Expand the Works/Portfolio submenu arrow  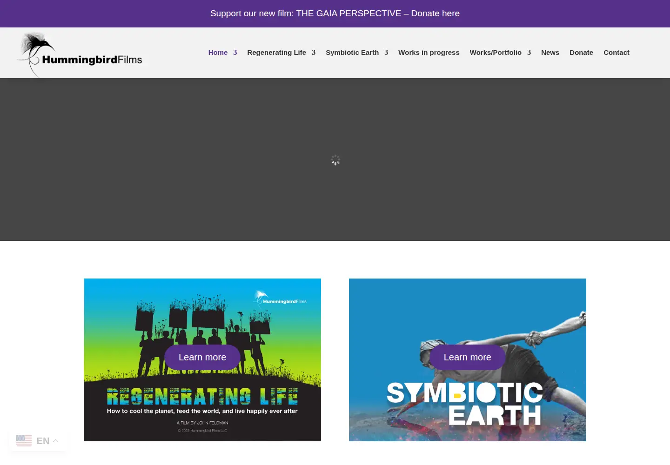coord(529,53)
